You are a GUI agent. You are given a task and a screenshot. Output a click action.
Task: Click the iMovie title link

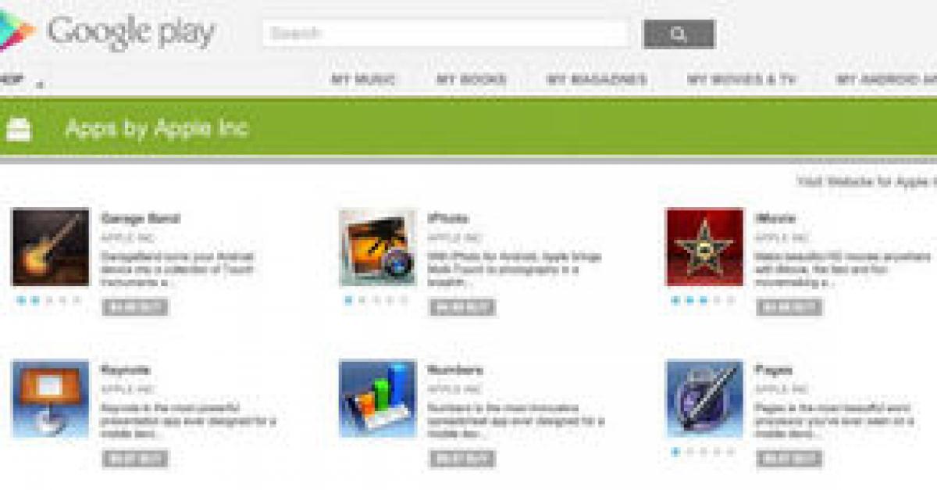click(x=775, y=218)
